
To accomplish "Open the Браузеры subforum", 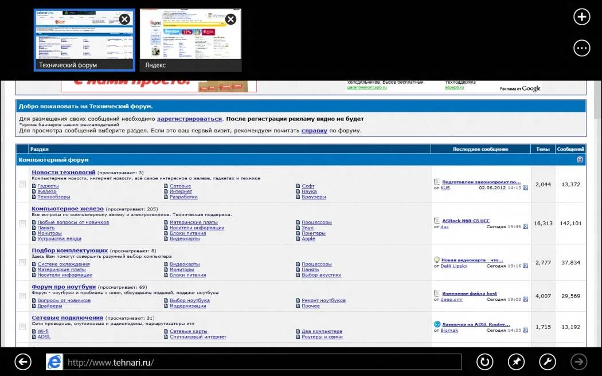I will (x=314, y=197).
